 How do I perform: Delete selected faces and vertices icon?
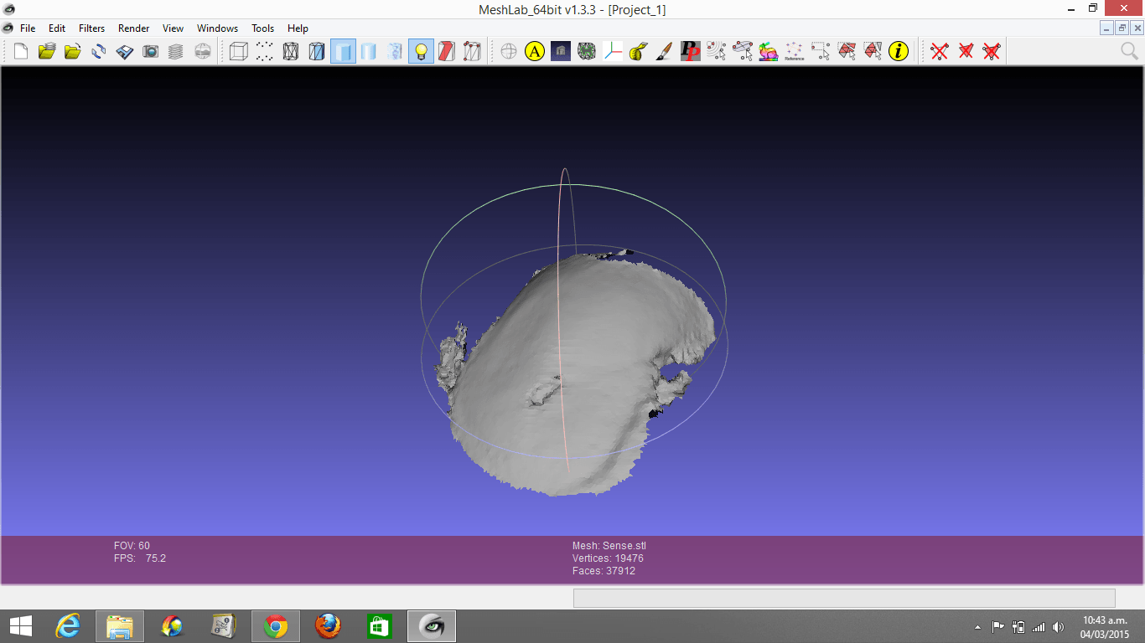coord(992,52)
